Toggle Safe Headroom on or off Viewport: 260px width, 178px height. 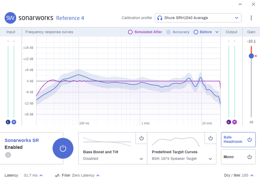(238, 140)
